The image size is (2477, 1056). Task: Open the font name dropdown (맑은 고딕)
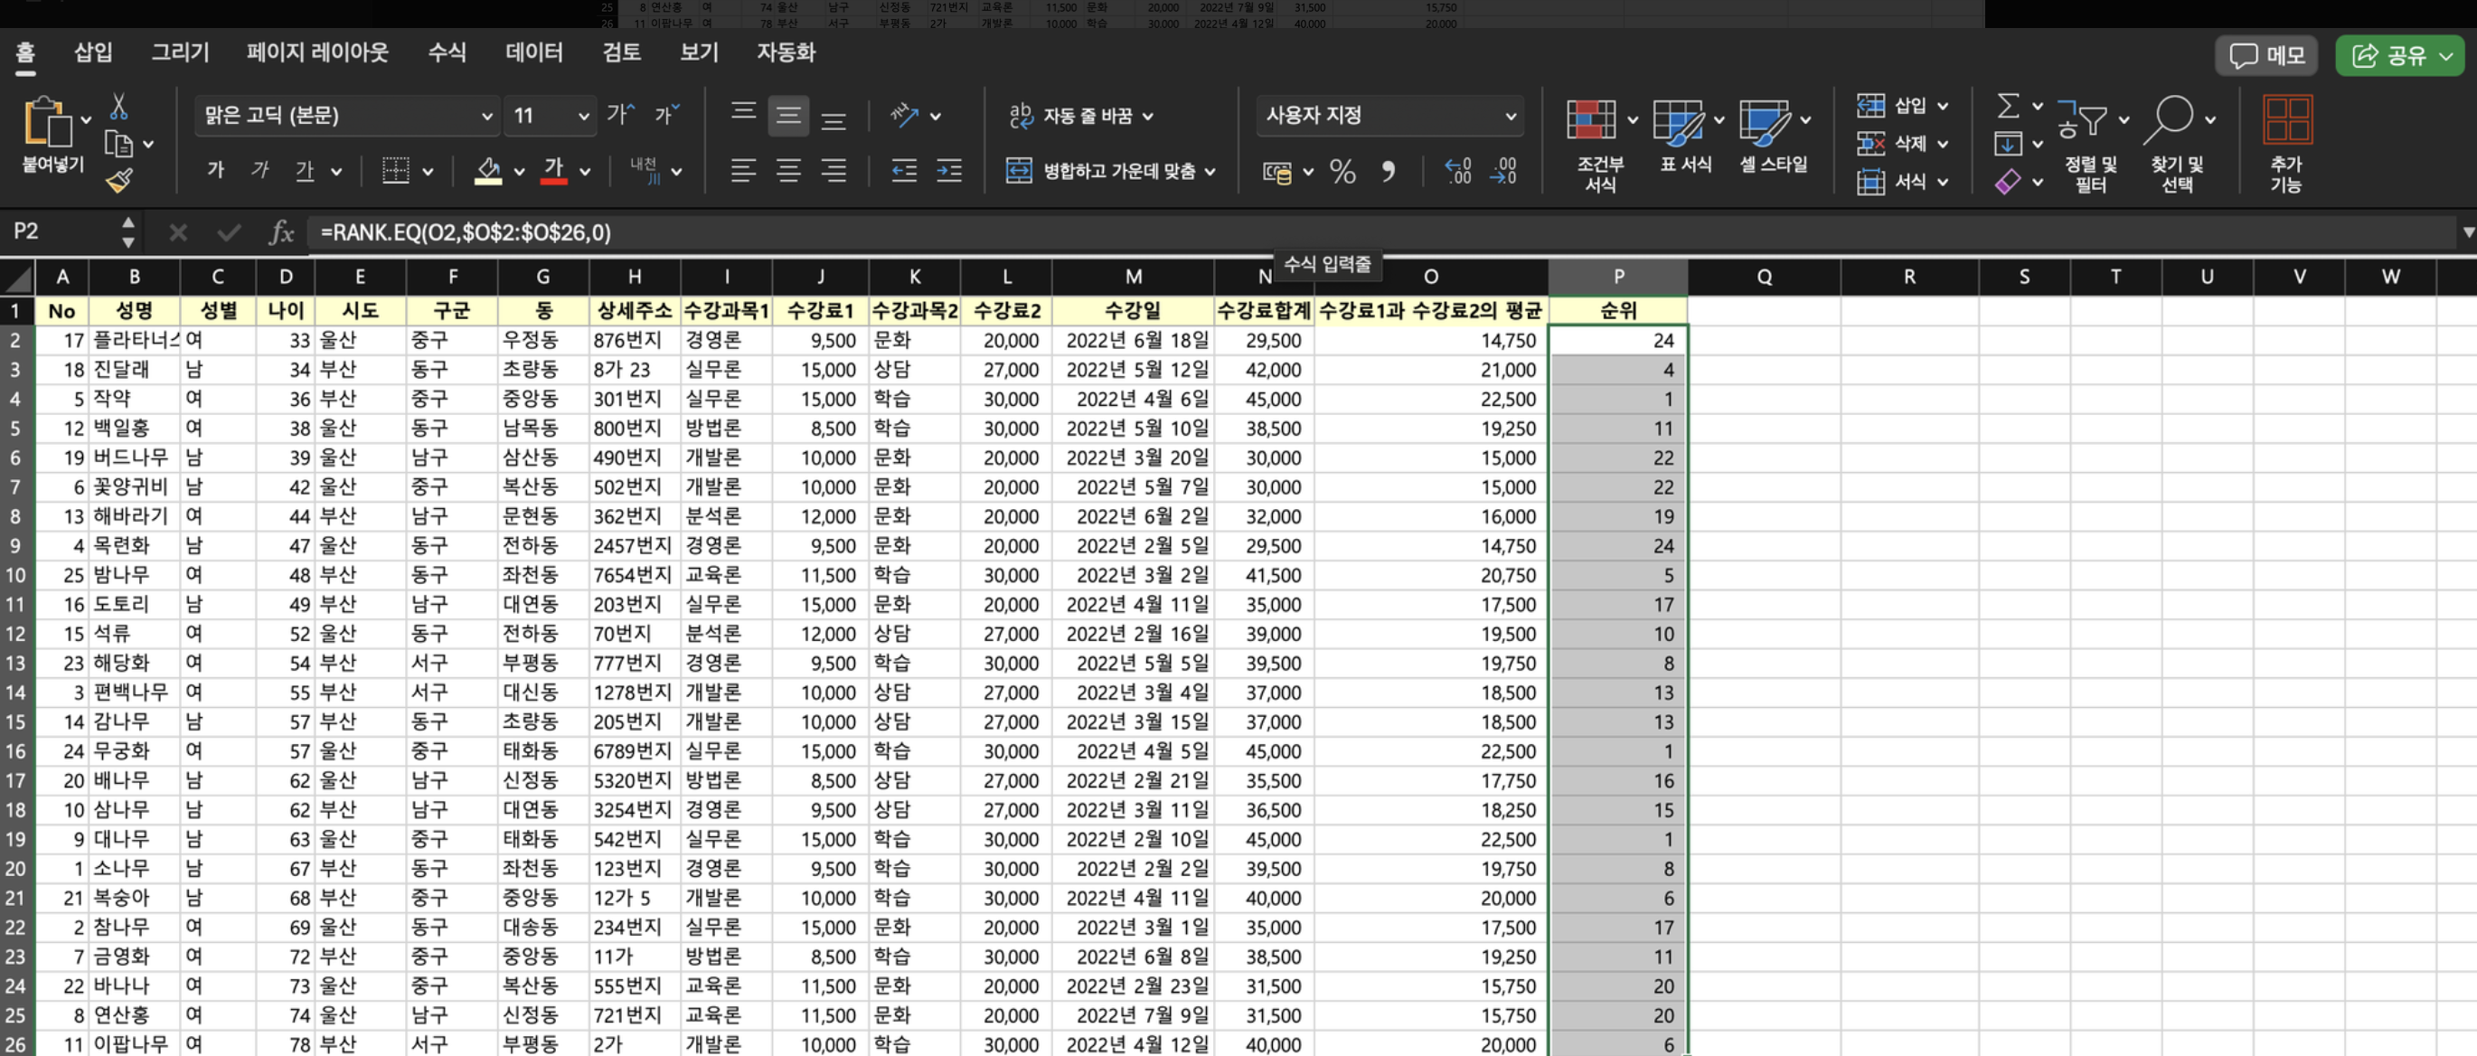coord(486,117)
